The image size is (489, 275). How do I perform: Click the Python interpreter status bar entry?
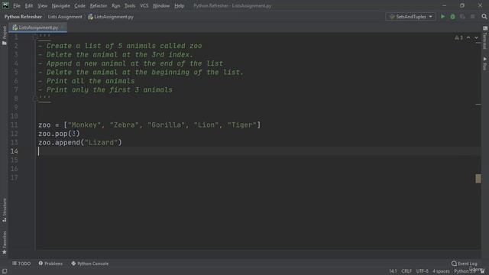(x=465, y=271)
